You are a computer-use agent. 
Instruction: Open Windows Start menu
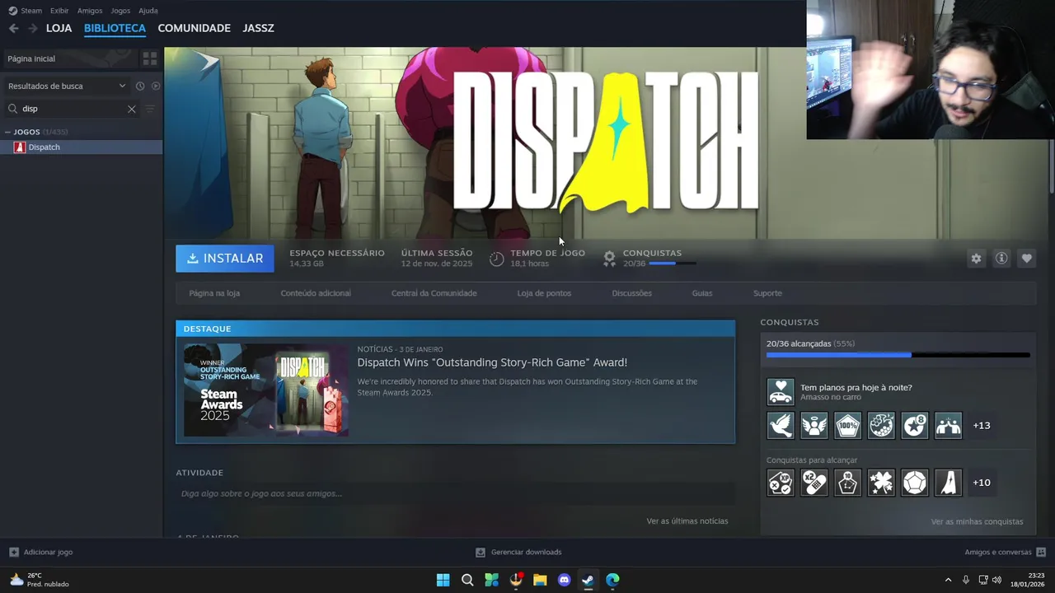[x=443, y=580]
